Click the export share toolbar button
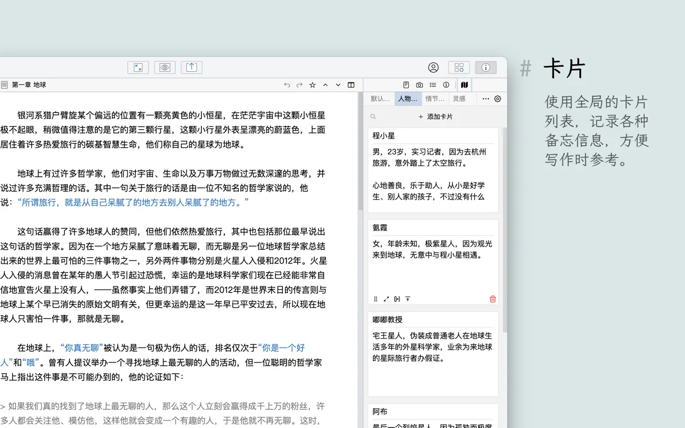 click(191, 68)
